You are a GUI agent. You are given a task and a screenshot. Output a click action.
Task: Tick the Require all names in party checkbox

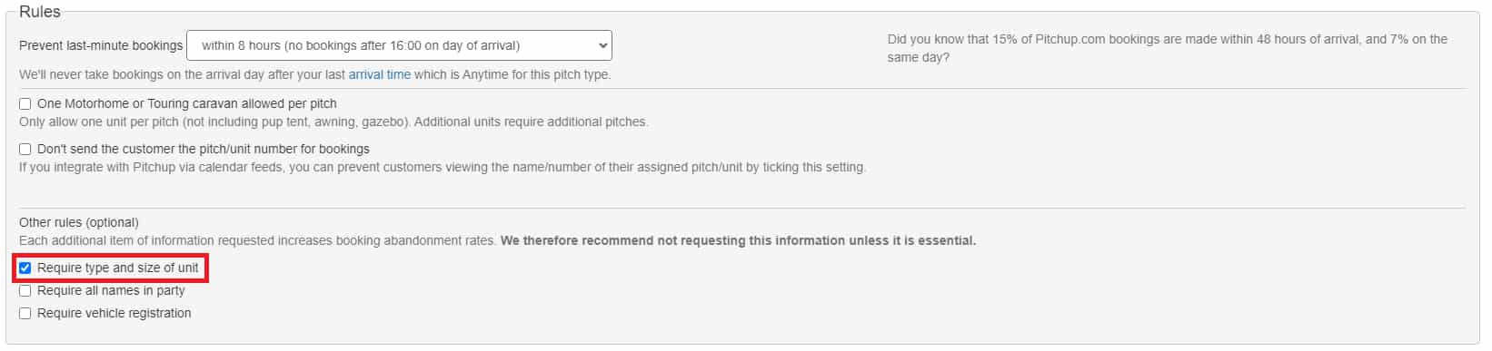click(x=25, y=291)
